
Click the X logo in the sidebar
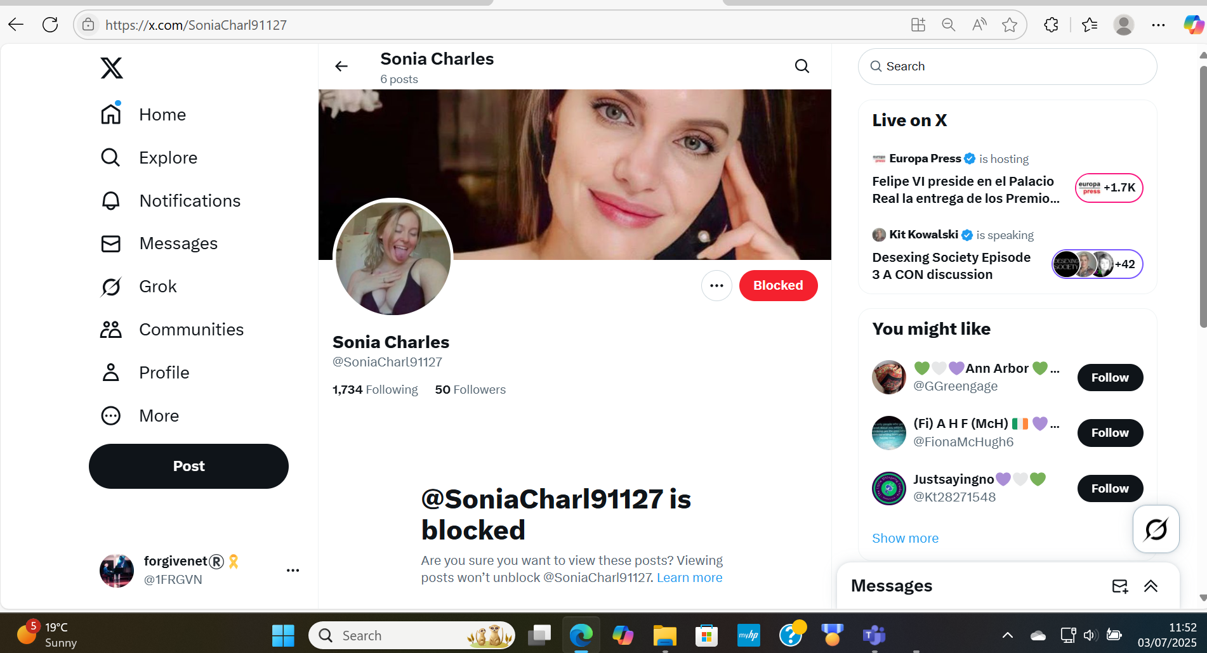pyautogui.click(x=112, y=68)
